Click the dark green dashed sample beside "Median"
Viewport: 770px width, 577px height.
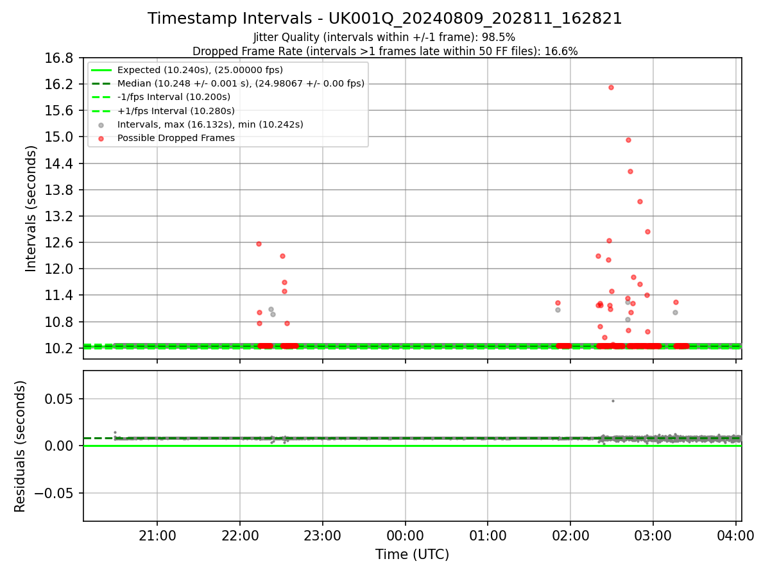point(101,84)
